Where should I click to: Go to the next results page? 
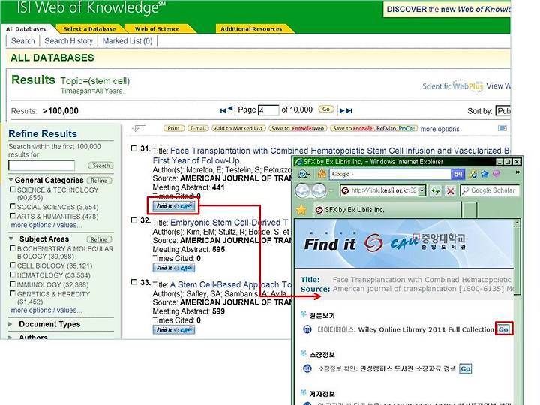[342, 110]
